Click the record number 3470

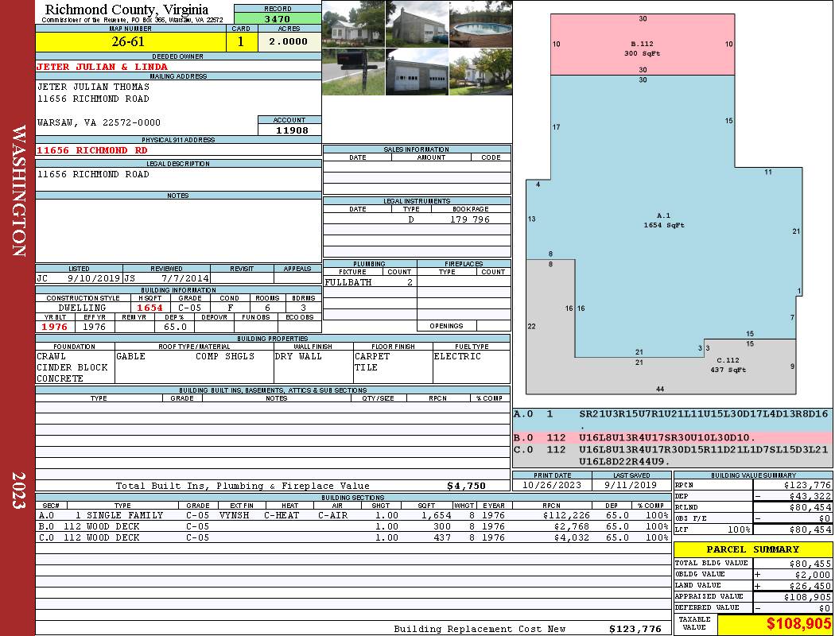(x=278, y=19)
